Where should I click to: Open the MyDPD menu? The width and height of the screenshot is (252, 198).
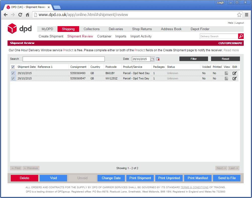47,29
